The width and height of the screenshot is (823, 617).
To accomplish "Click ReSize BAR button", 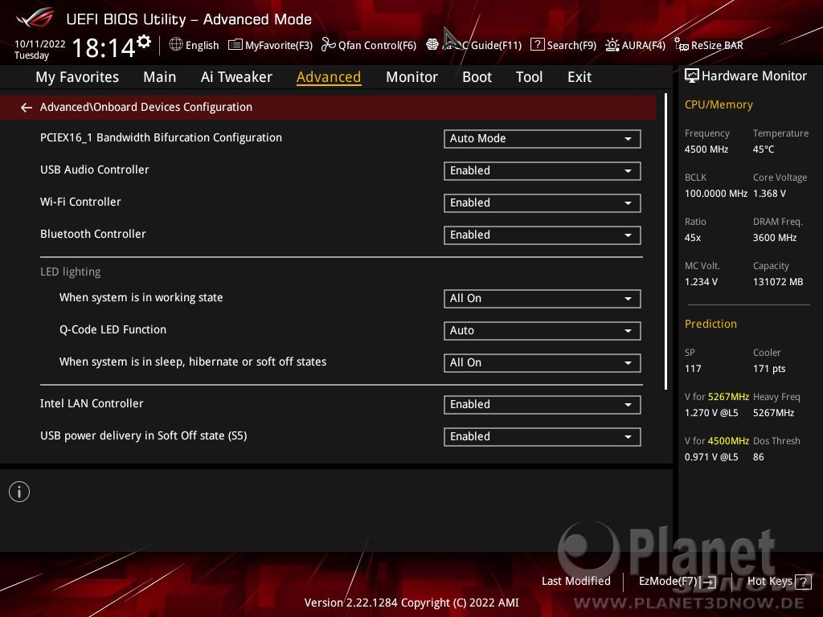I will point(709,45).
